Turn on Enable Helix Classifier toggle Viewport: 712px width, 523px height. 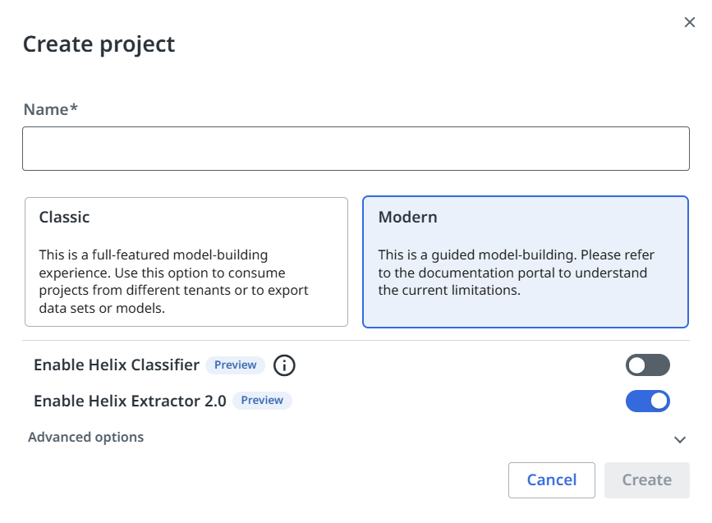pos(647,365)
